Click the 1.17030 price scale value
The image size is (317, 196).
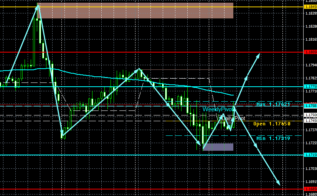[311, 168]
